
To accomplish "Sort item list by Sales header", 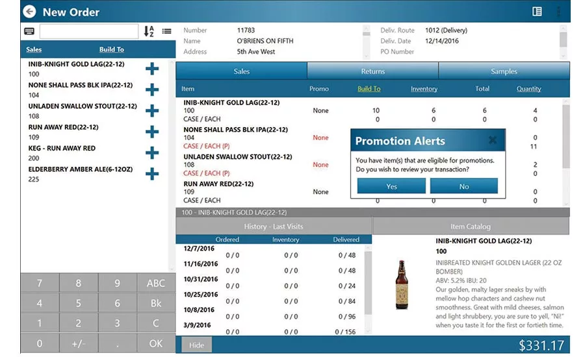I will coord(34,49).
